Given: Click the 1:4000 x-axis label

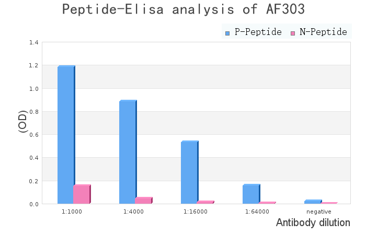Looking at the screenshot, I should [134, 211].
